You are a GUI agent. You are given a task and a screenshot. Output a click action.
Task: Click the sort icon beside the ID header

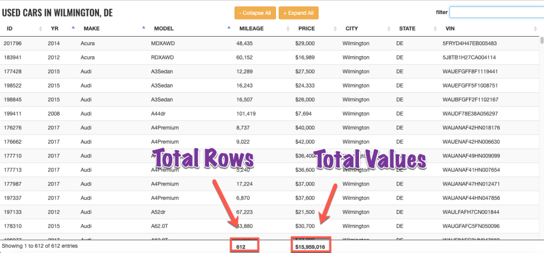pos(39,29)
